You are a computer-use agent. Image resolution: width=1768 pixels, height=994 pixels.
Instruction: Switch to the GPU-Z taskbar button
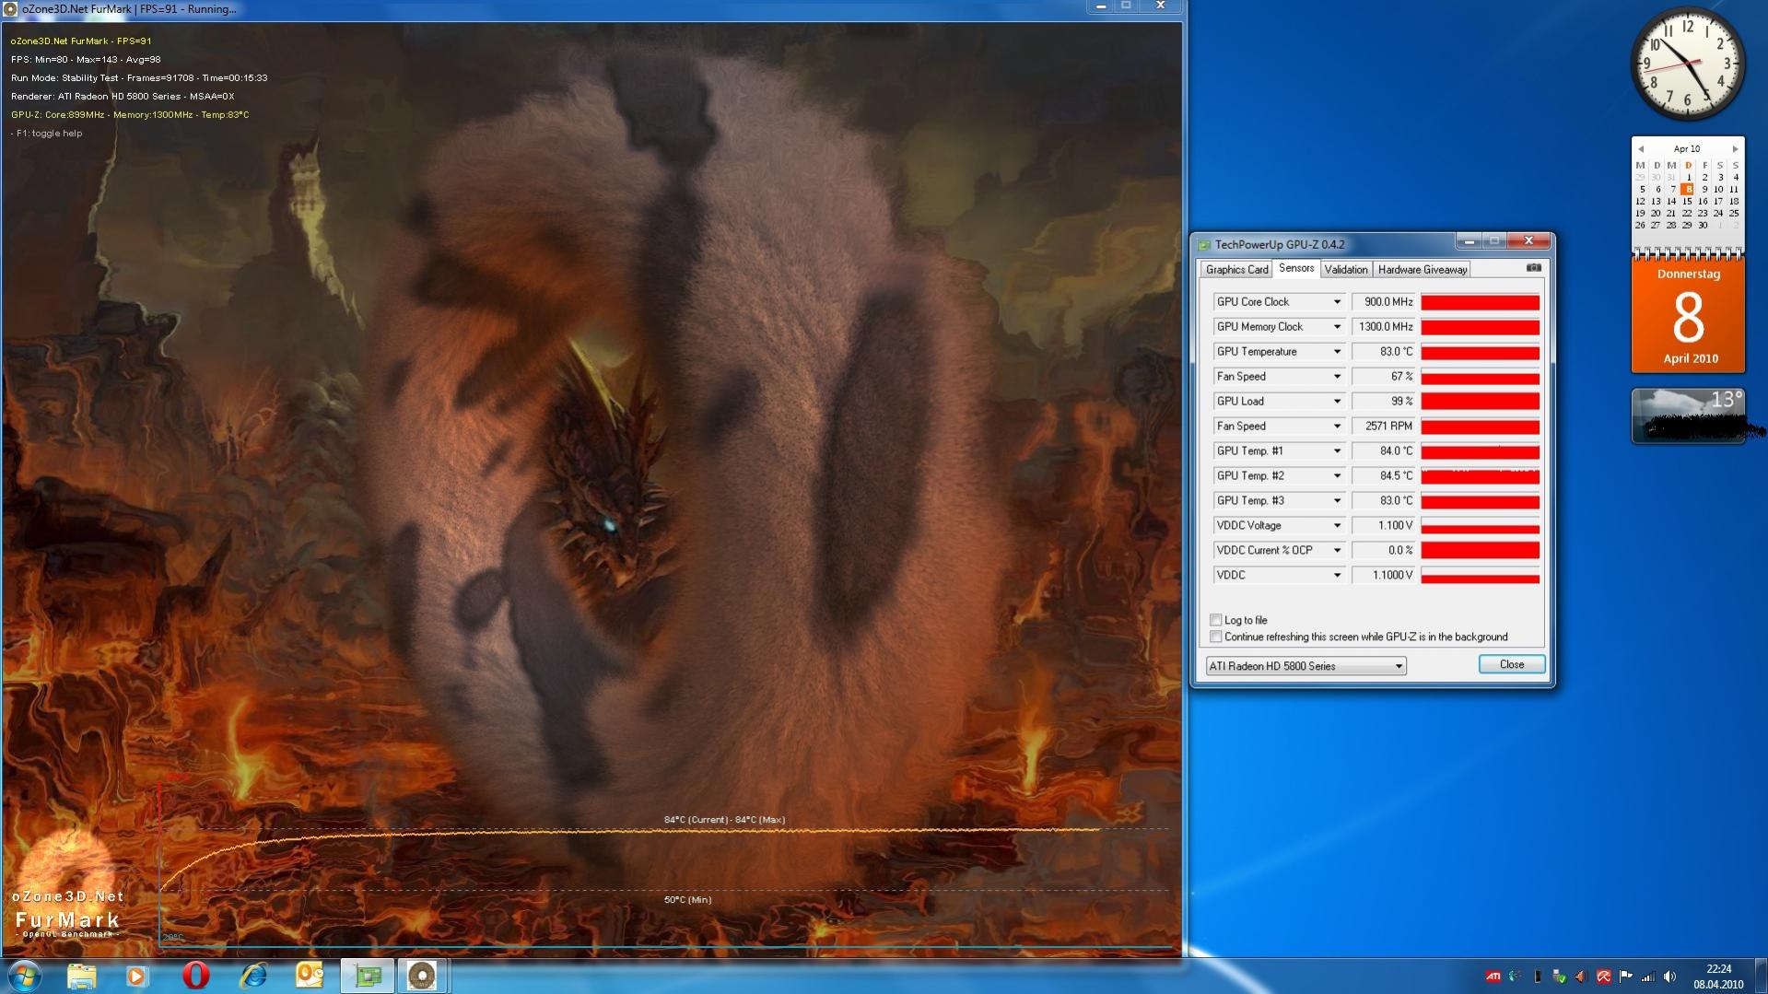367,976
